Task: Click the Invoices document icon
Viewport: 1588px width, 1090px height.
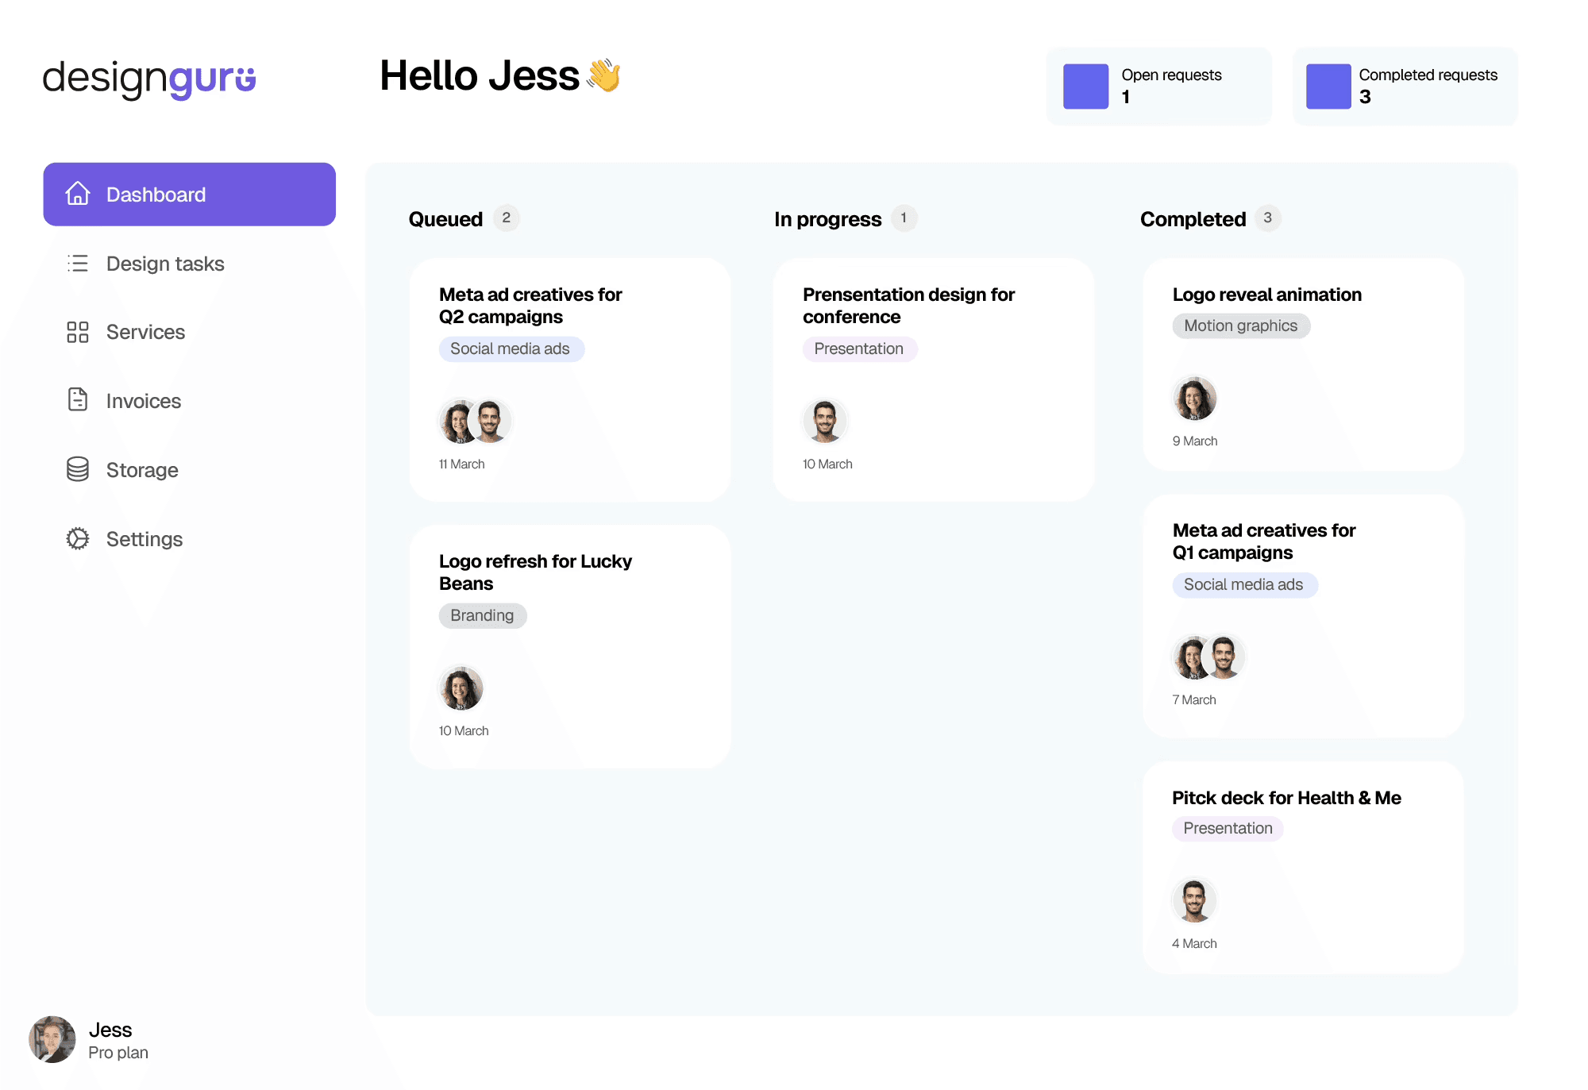Action: [78, 400]
